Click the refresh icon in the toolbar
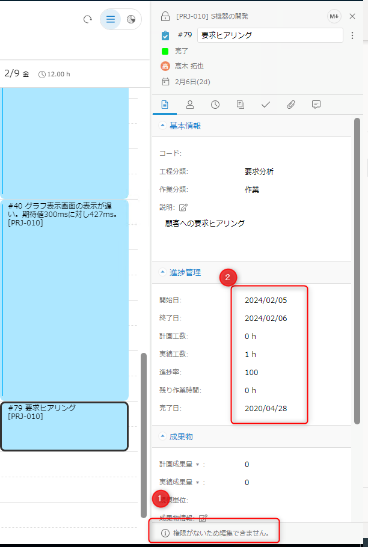Image resolution: width=368 pixels, height=547 pixels. click(x=88, y=20)
